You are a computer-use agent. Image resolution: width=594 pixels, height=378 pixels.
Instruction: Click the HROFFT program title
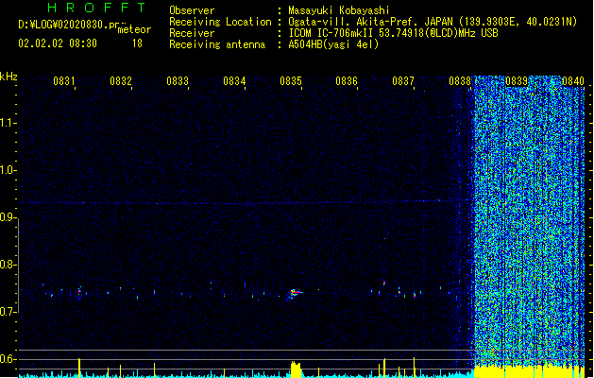96,8
